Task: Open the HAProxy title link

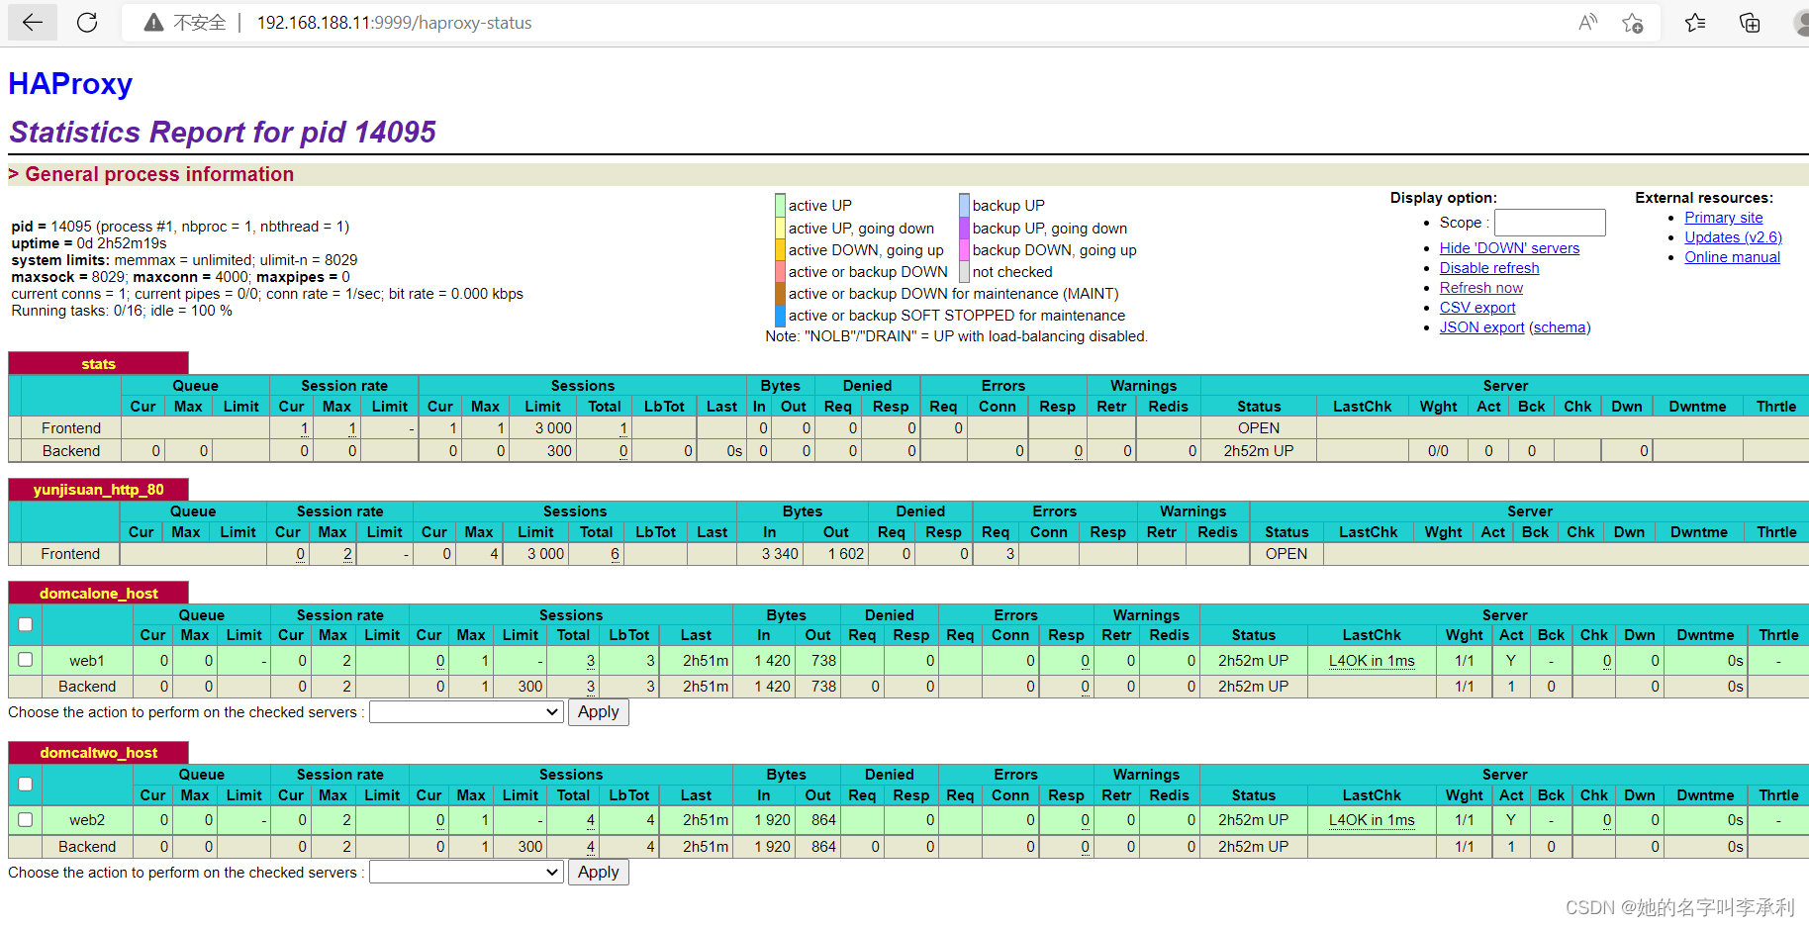Action: click(x=70, y=84)
